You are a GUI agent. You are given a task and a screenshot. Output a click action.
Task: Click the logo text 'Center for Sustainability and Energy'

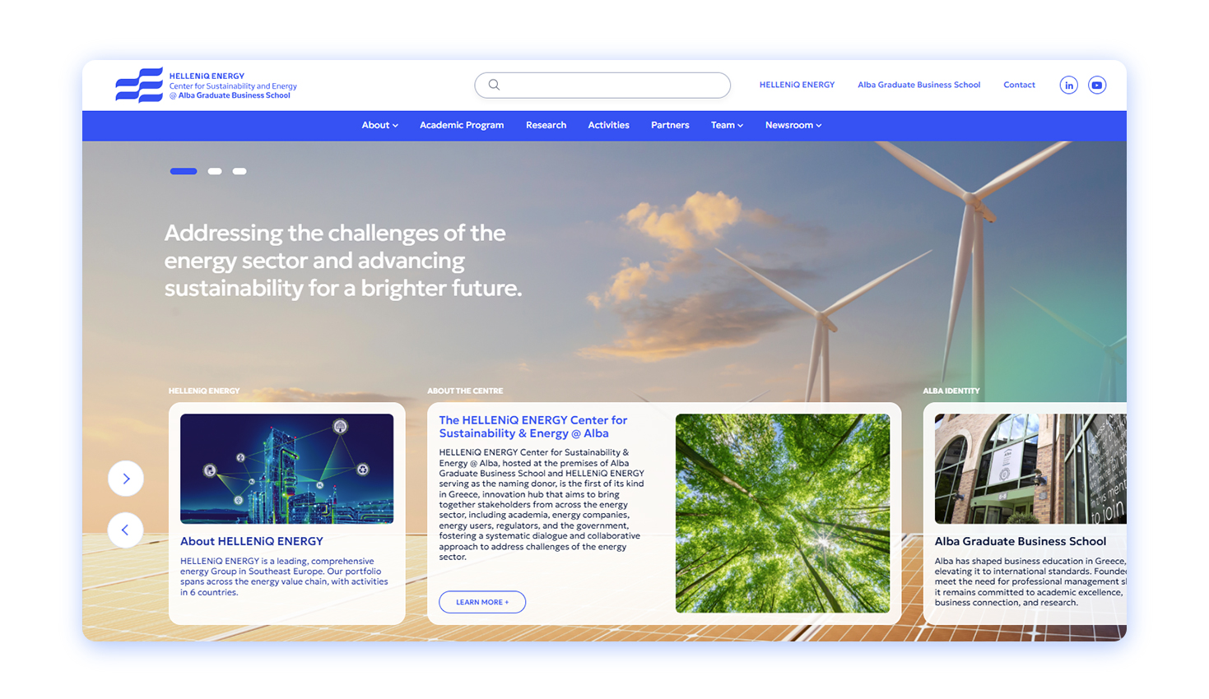233,86
